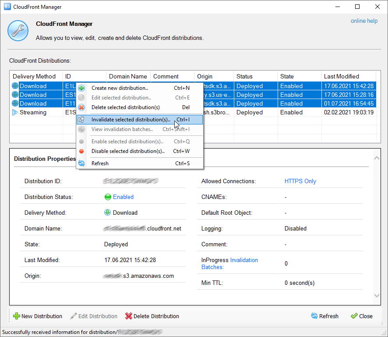Click properties panel scroll up arrow
Viewport: 388px width, 337px height.
(377, 158)
